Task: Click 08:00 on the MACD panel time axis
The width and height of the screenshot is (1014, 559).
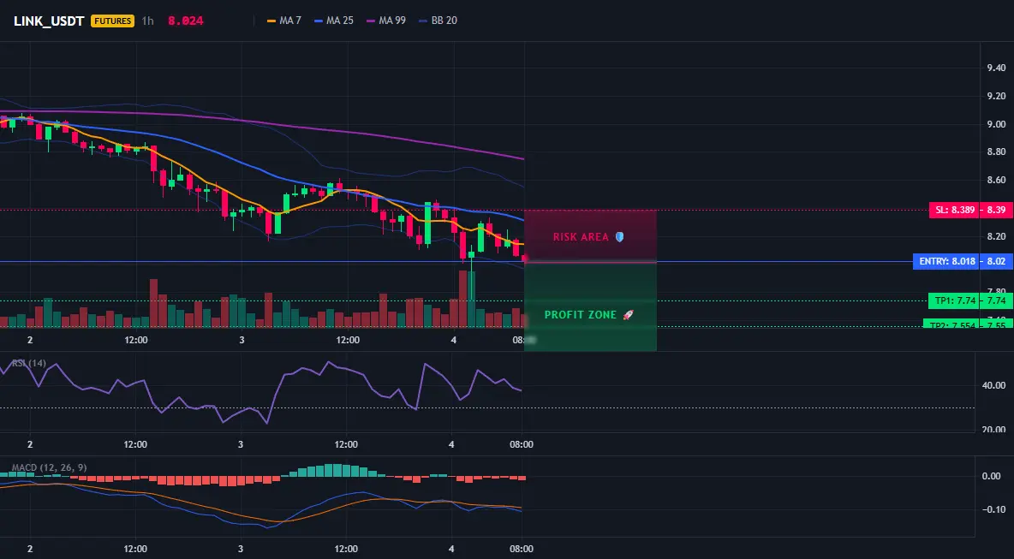Action: [522, 550]
